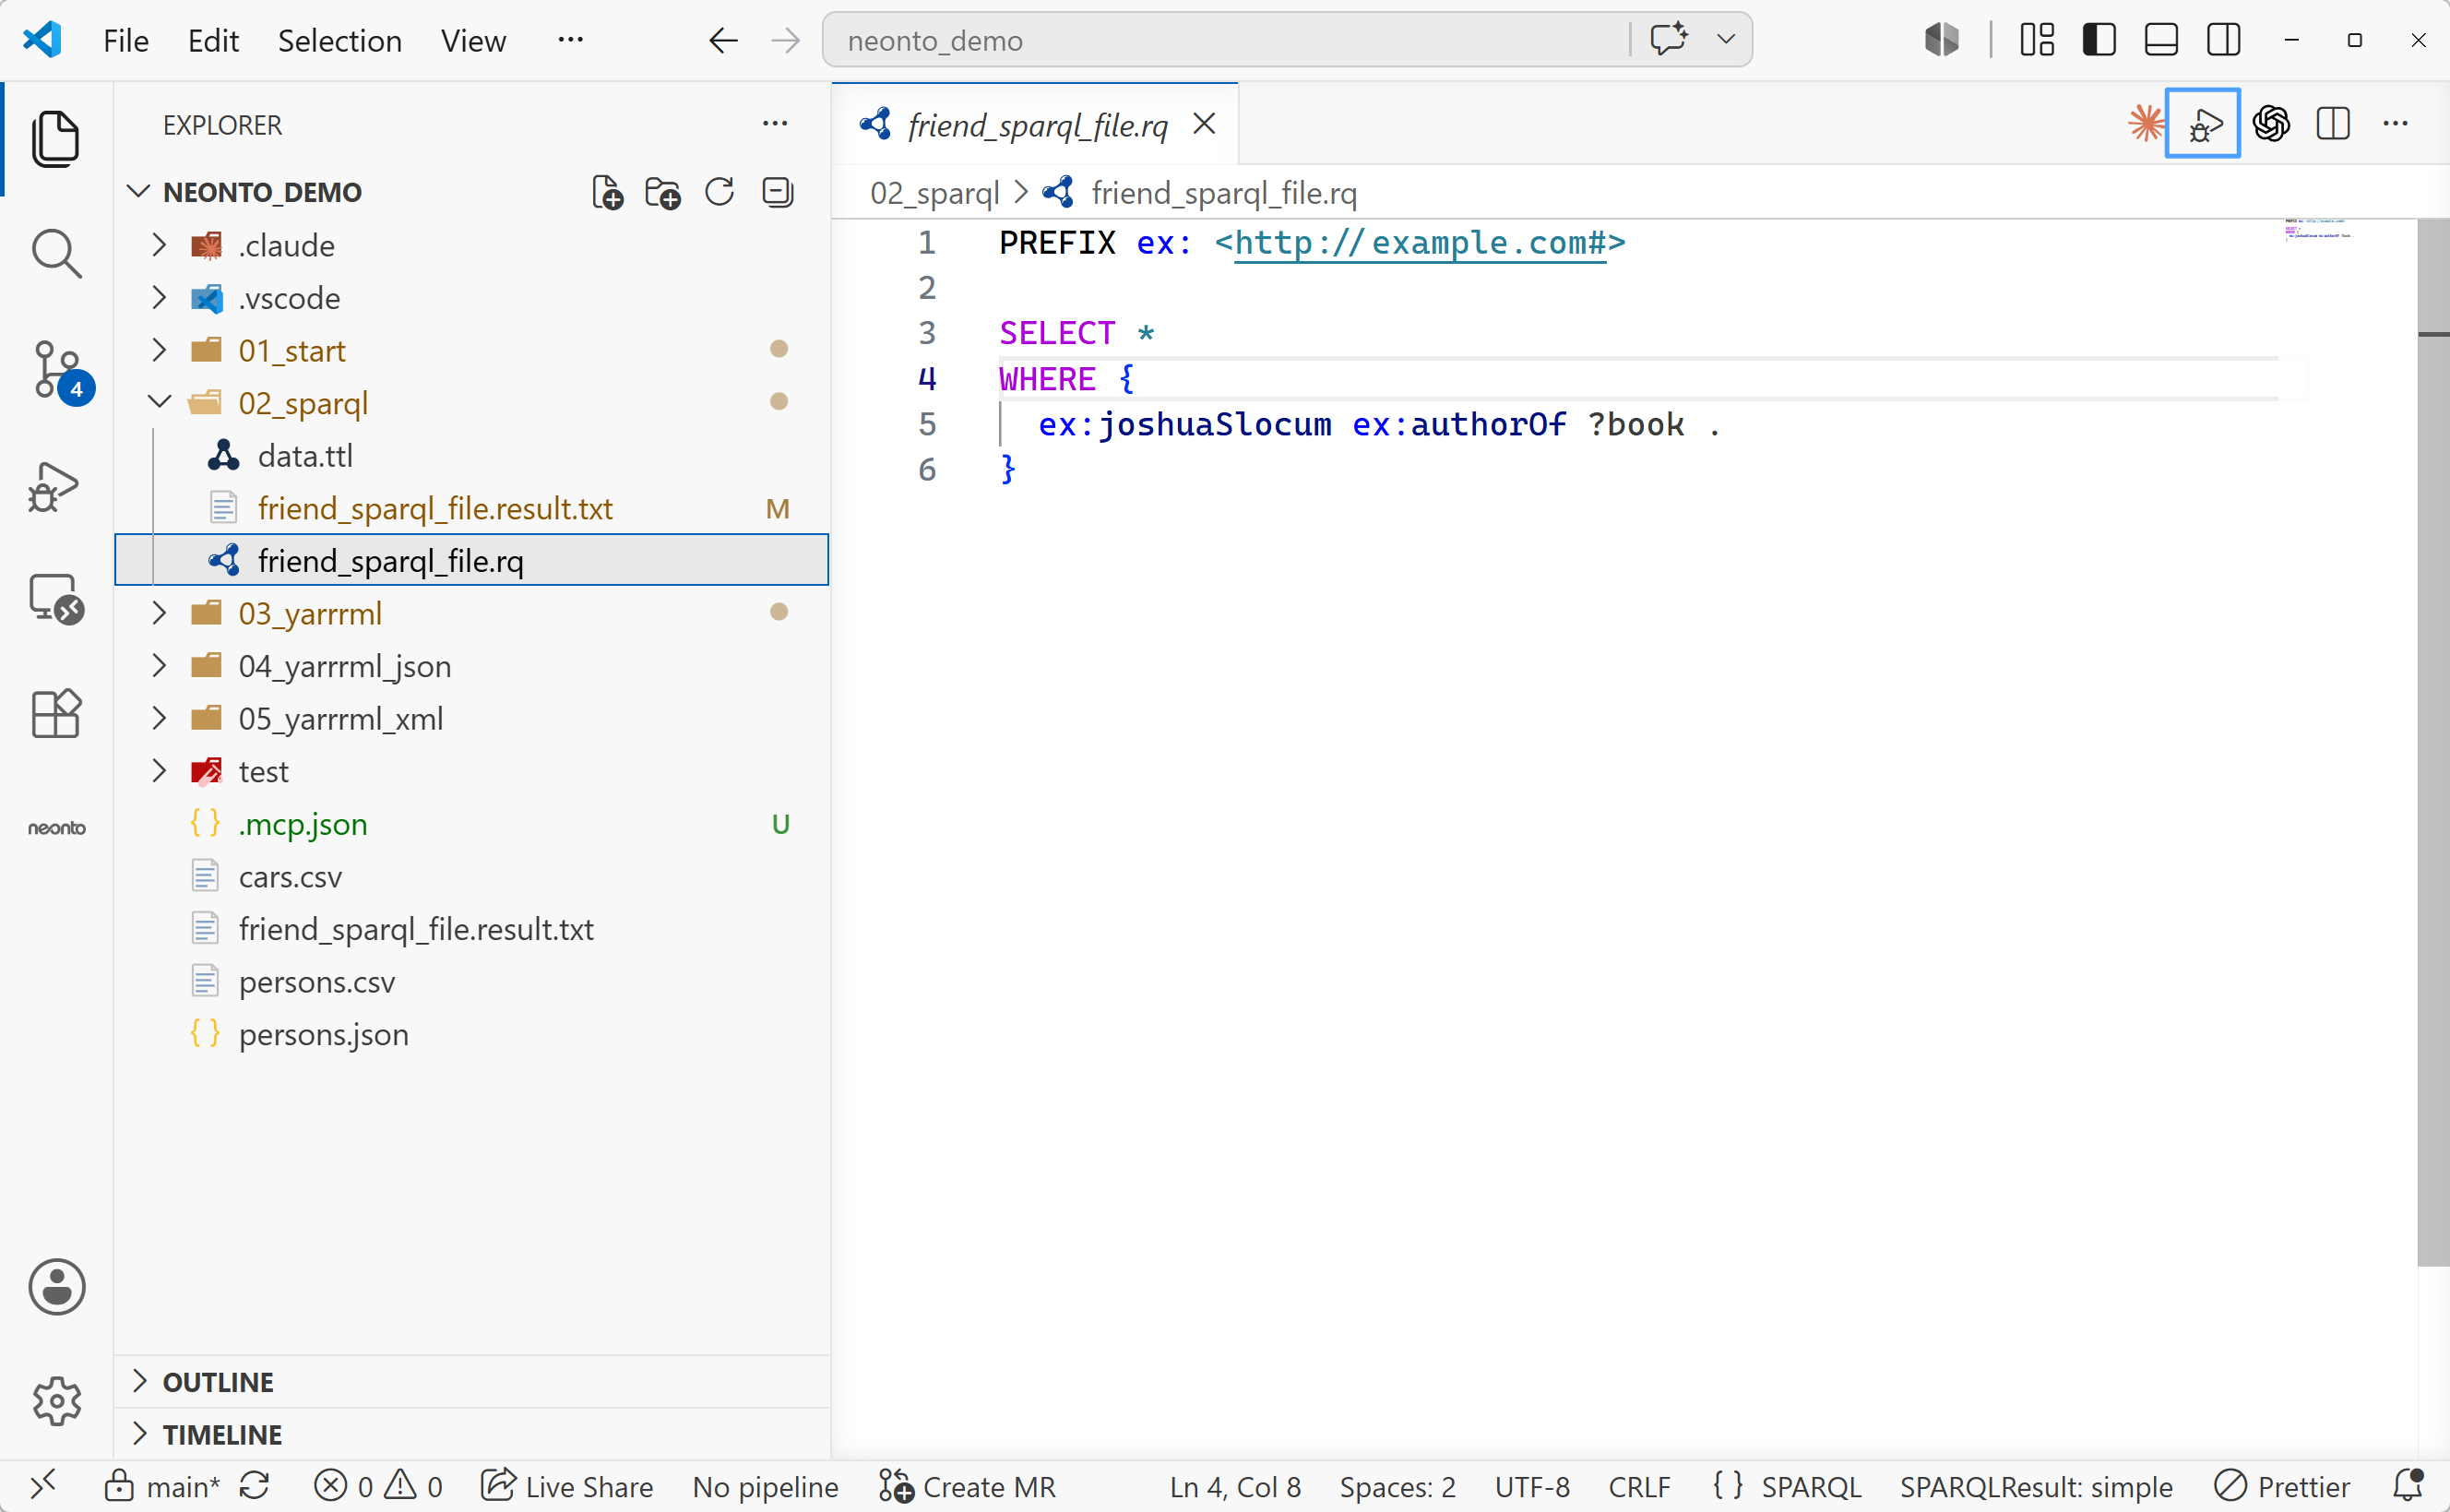Open the Extensions view
Image resolution: width=2450 pixels, height=1512 pixels.
pyautogui.click(x=56, y=713)
